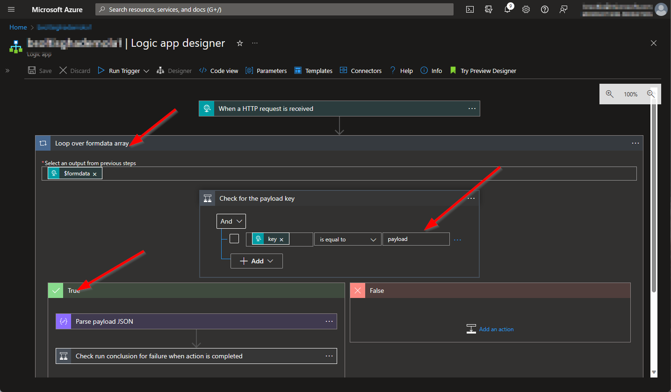The image size is (671, 392).
Task: Expand the Add condition row dropdown
Action: click(257, 261)
